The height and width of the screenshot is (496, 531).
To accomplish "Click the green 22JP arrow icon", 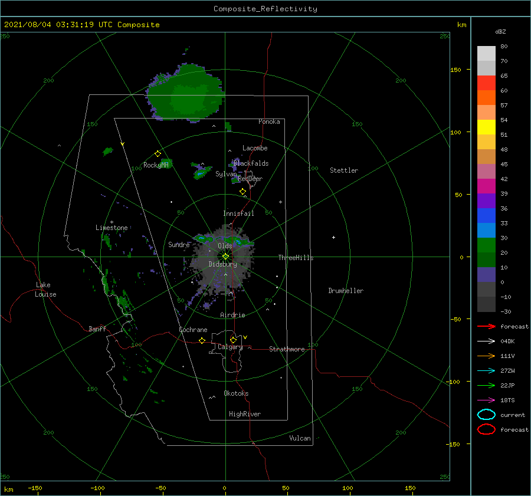I will [x=486, y=385].
